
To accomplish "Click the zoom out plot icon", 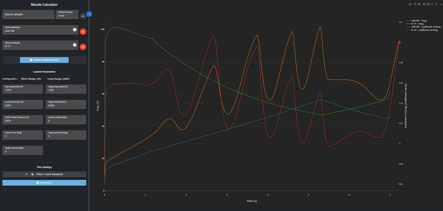I will click(x=428, y=4).
